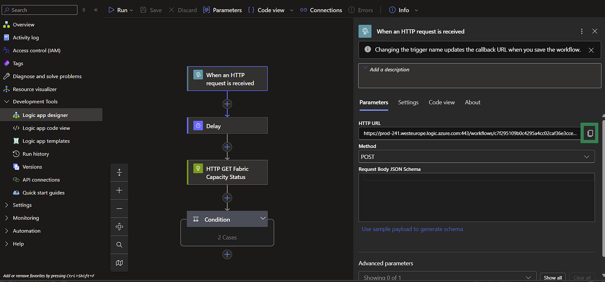Collapse the left sidebar with double chevron
Screen dimensions: 605x282
pyautogui.click(x=96, y=10)
